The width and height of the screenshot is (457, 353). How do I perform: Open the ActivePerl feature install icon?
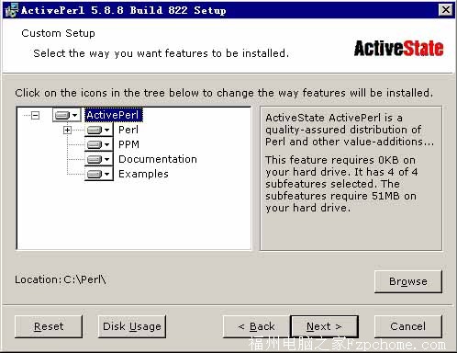click(x=66, y=115)
